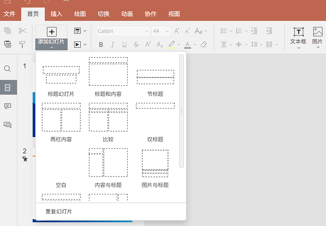Expand the line spacing dropdown arrow
The width and height of the screenshot is (326, 226).
click(x=261, y=44)
